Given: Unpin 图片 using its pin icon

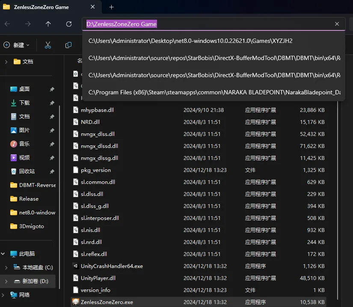Looking at the screenshot, I should pos(52,130).
